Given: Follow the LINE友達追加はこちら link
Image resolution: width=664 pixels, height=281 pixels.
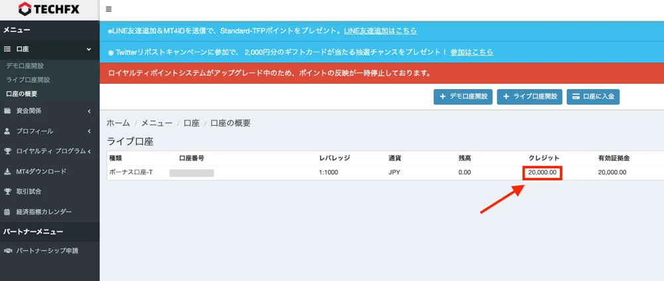Looking at the screenshot, I should [380, 31].
